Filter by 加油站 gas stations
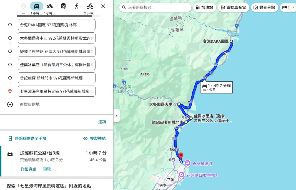Viewport: 296px width, 190px height. [x=204, y=7]
